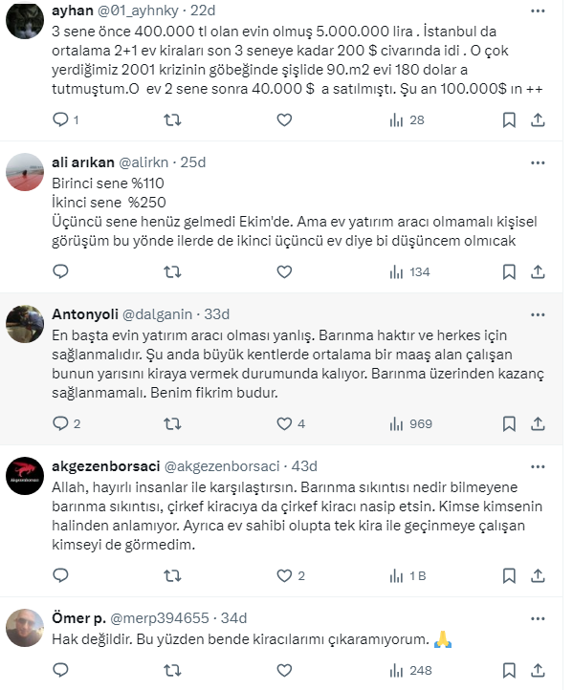The image size is (573, 690).
Task: Open more options menu on Antonyoli's tweet
Action: 538,314
